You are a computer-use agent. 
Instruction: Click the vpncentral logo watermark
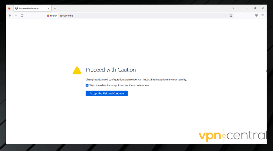click(x=232, y=136)
